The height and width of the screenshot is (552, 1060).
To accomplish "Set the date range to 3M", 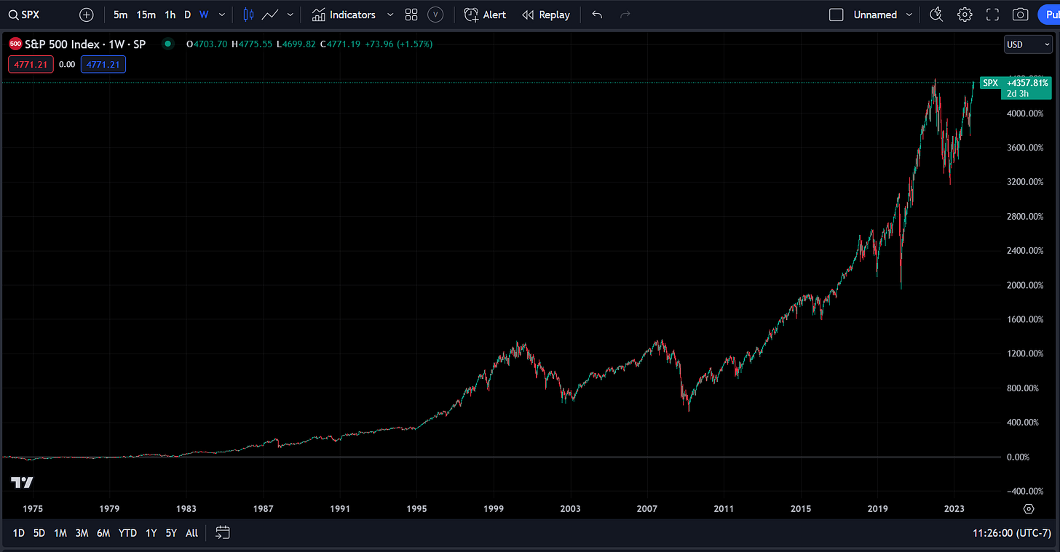I will (82, 533).
